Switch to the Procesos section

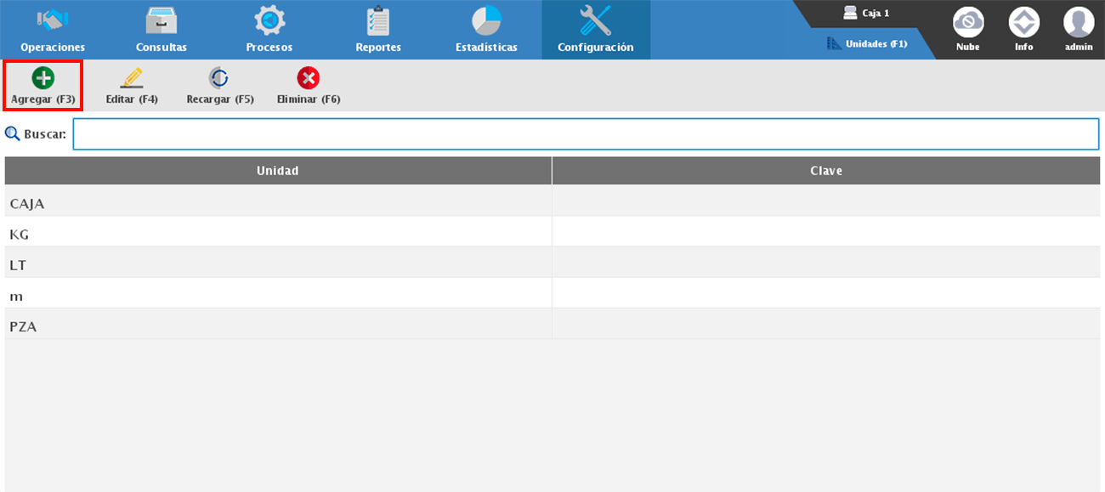tap(269, 30)
